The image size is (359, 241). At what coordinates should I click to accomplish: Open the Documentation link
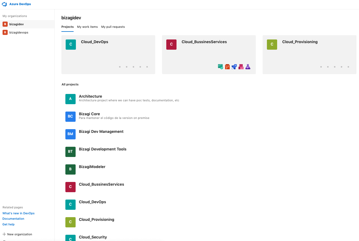tap(13, 219)
